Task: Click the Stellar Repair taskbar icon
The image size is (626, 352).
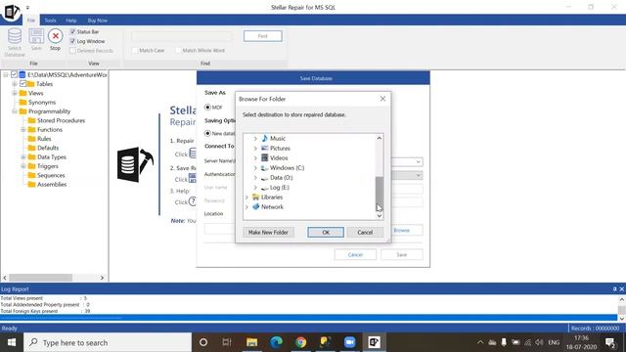Action: pyautogui.click(x=374, y=342)
